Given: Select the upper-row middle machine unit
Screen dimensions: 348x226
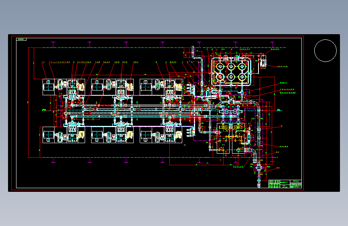Looking at the screenshot, I should (x=112, y=87).
